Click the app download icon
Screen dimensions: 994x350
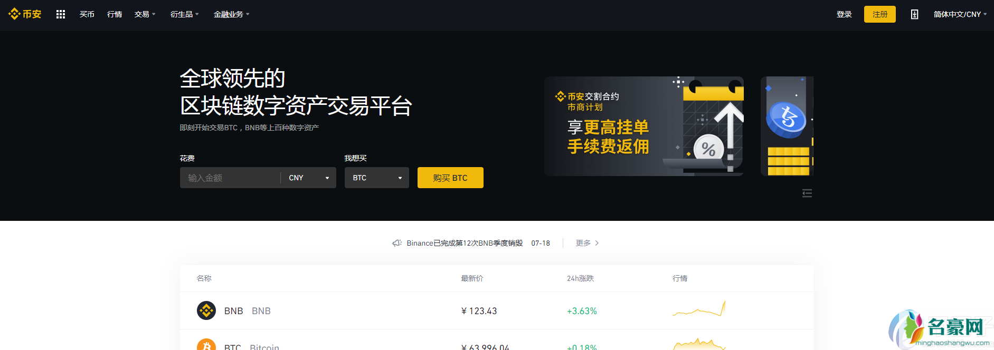coord(914,14)
